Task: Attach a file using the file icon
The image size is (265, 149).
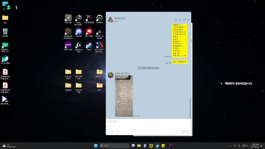Action: (118, 132)
